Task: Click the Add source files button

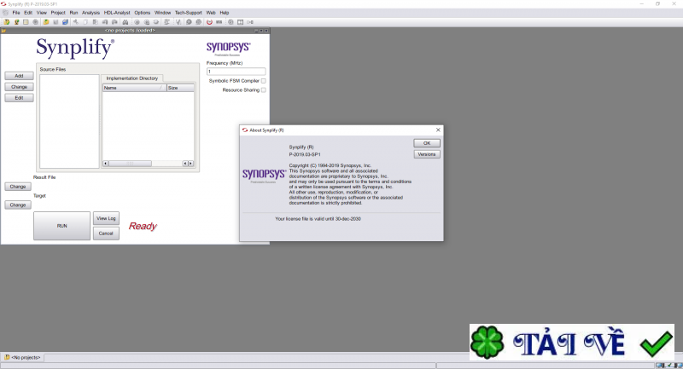Action: tap(19, 76)
